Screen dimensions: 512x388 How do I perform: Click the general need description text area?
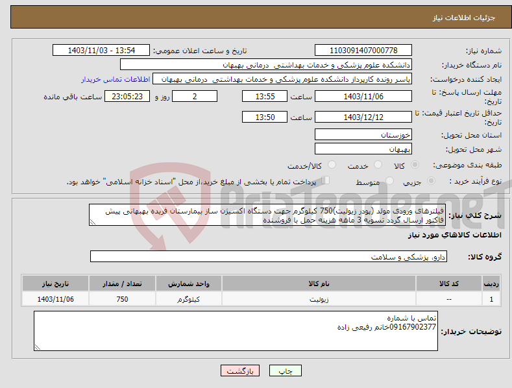[267, 215]
